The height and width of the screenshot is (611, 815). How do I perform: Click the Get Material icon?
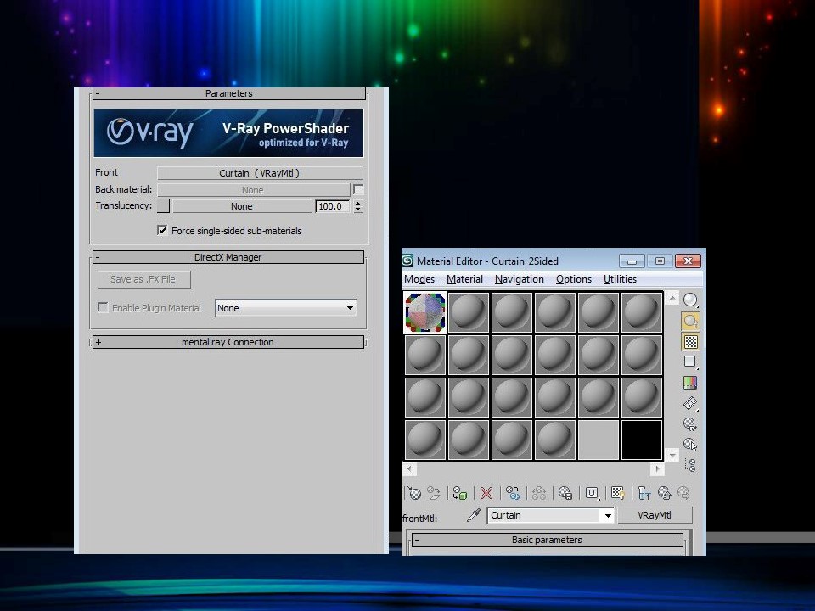414,492
